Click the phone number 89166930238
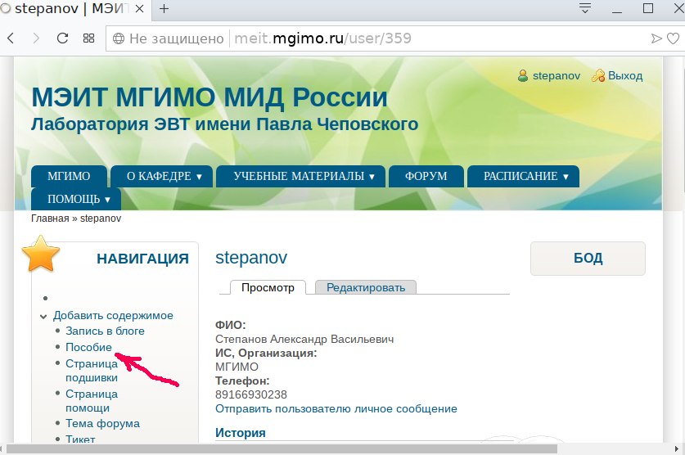 (251, 394)
